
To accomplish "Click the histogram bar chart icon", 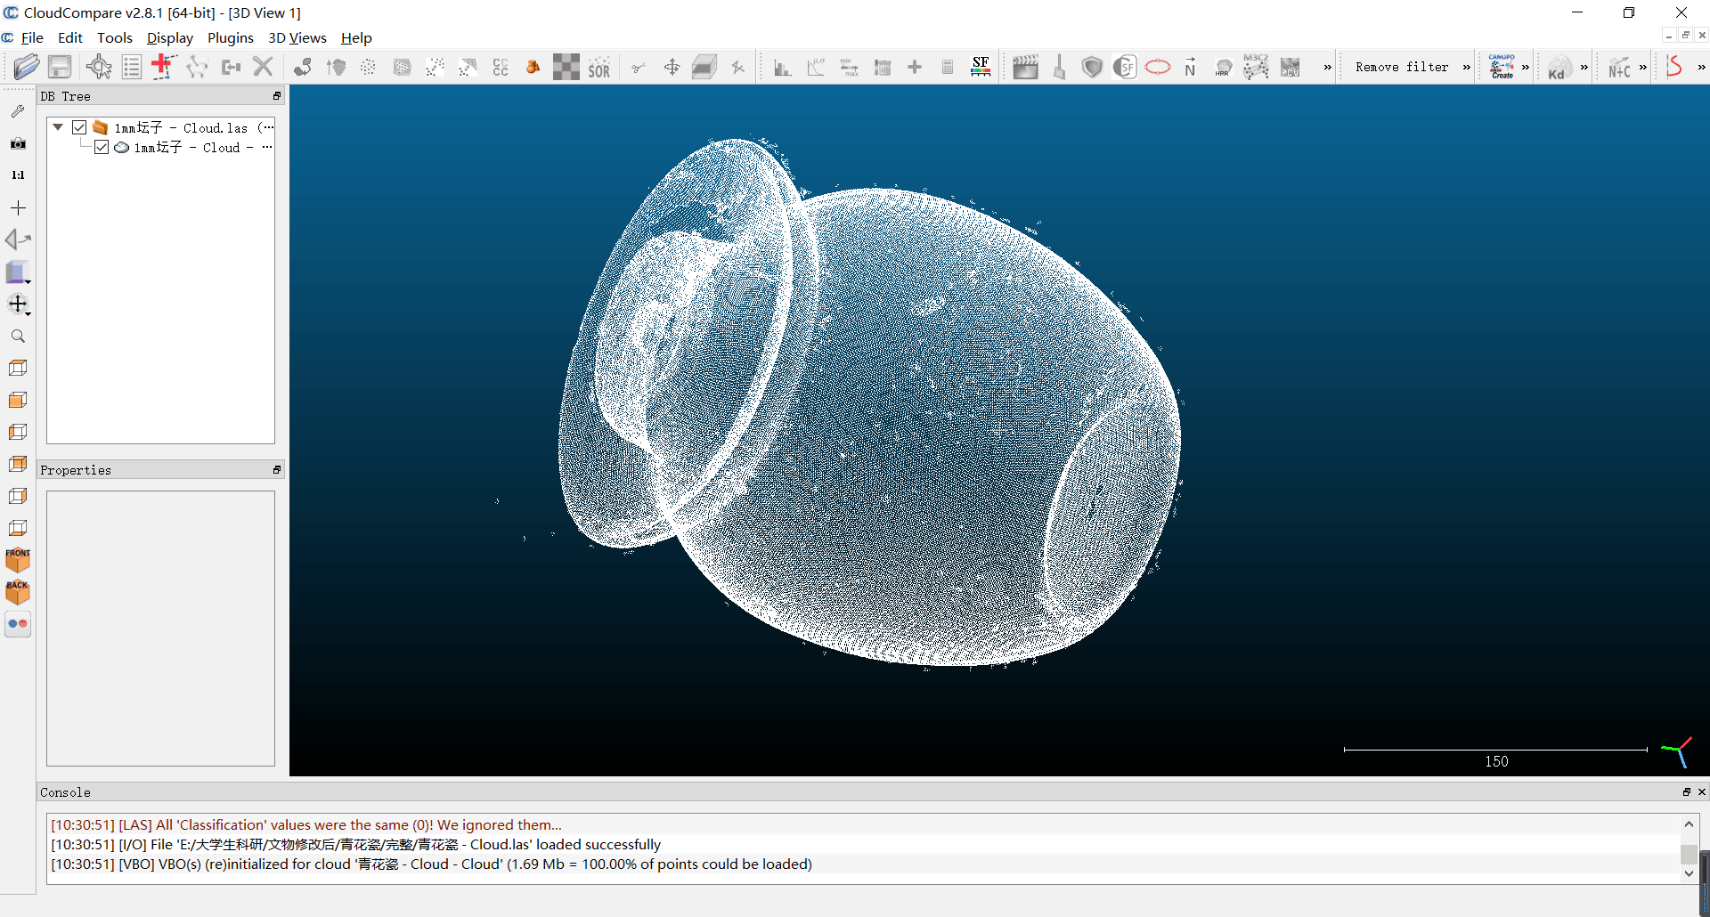I will 782,67.
